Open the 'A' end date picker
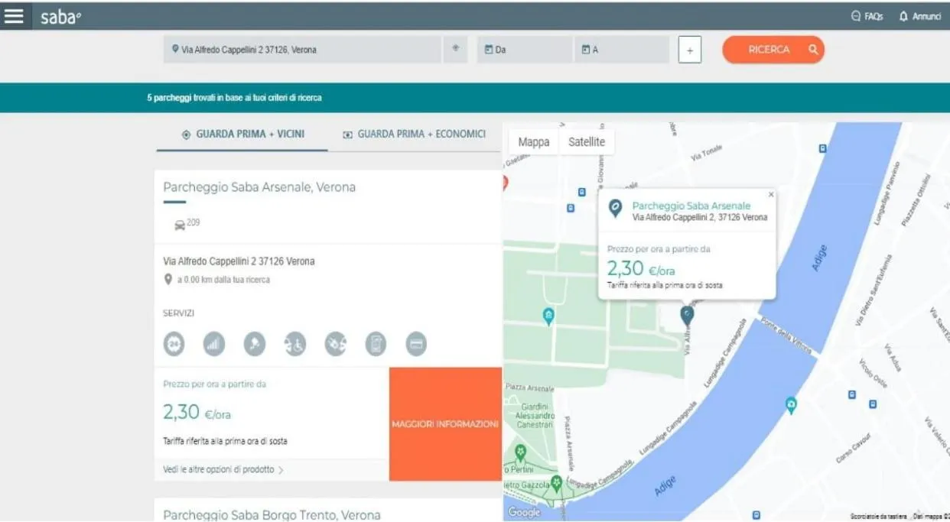Screen dimensions: 950x522 tap(621, 50)
